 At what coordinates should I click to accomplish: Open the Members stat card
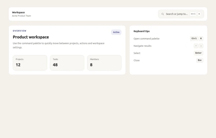pos(104,63)
